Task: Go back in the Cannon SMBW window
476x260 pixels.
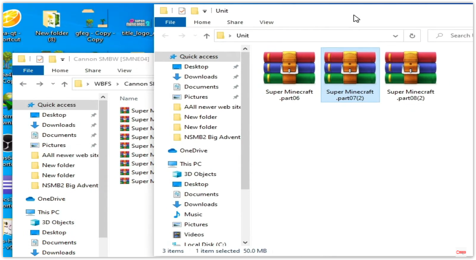Action: click(x=23, y=84)
